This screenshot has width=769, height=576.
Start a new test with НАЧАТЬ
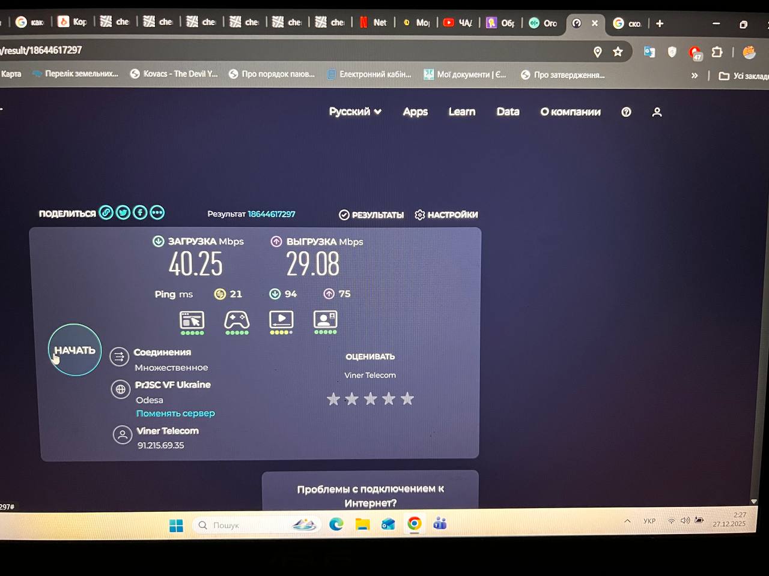74,350
